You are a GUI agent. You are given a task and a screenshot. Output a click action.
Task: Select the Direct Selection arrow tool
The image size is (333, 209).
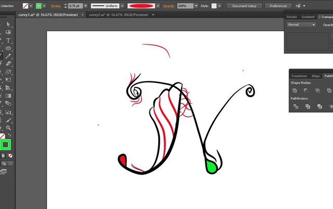pyautogui.click(x=8, y=24)
